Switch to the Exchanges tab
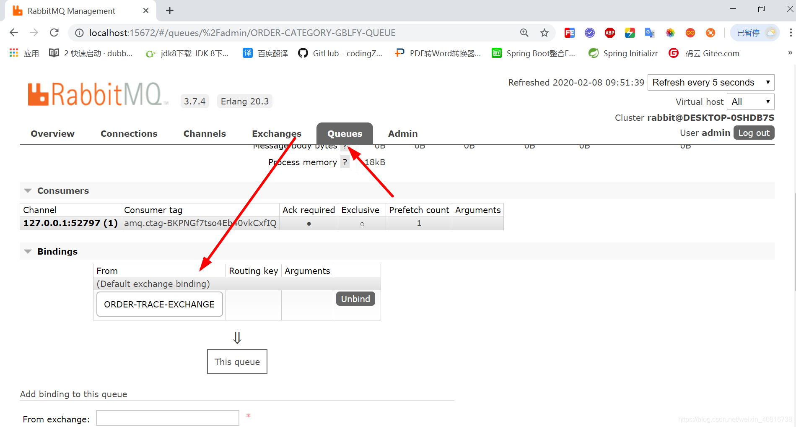Screen dimensions: 796x427 coord(277,133)
